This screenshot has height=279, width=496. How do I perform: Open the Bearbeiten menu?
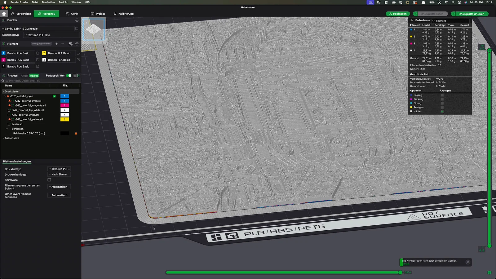coord(48,2)
